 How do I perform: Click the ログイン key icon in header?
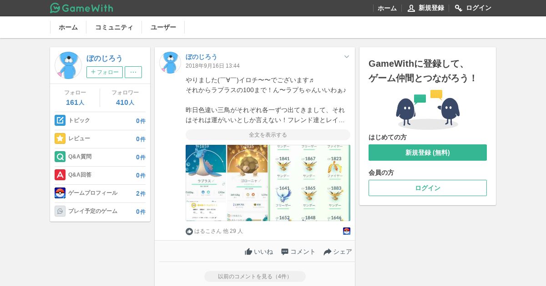[x=459, y=8]
